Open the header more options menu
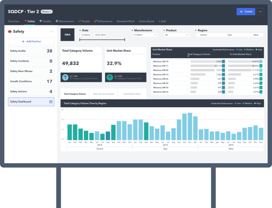The width and height of the screenshot is (272, 208). point(260,12)
